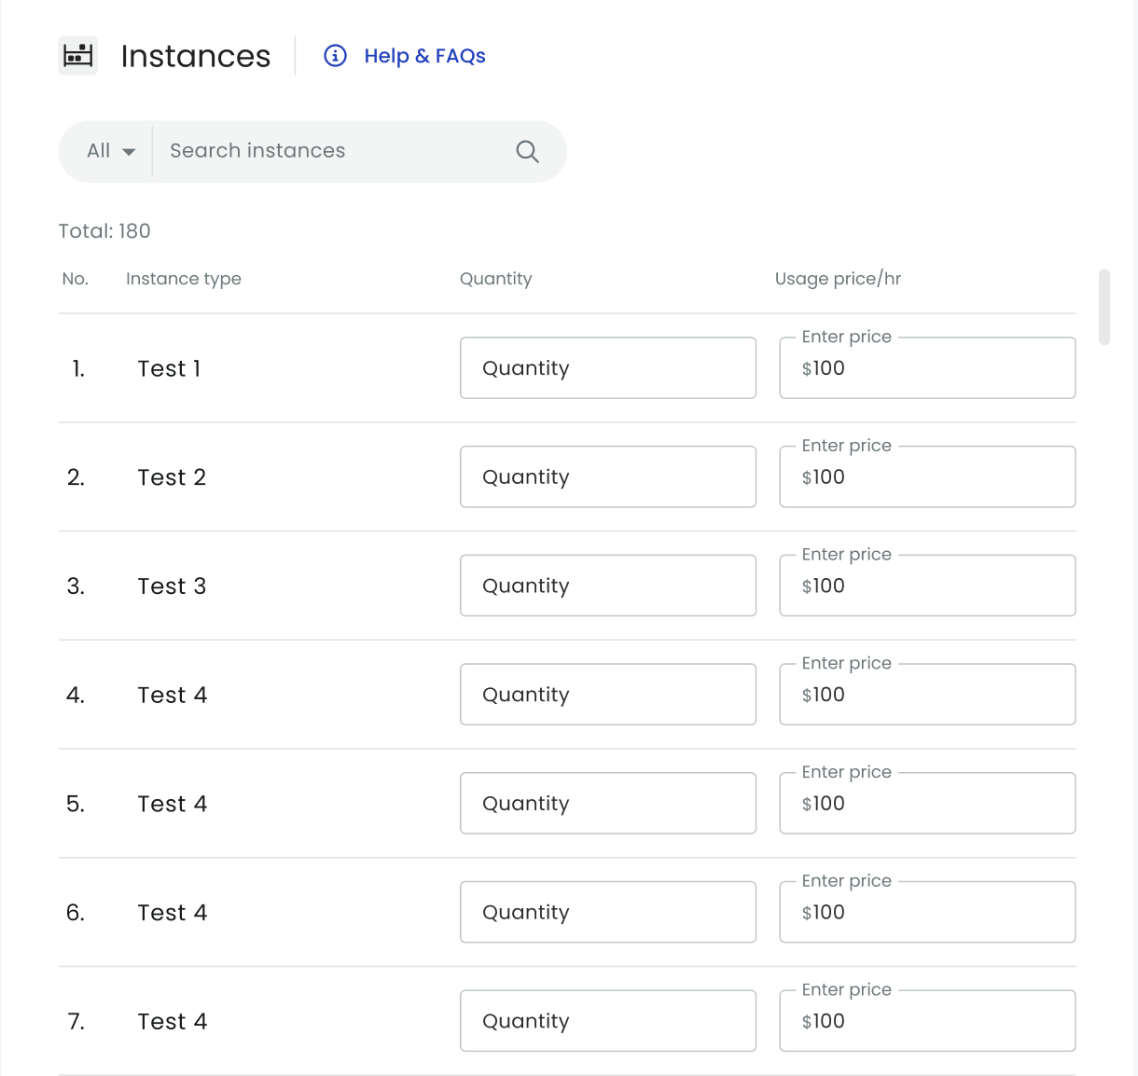
Task: Click the Quantity field in row 4
Action: pyautogui.click(x=607, y=695)
